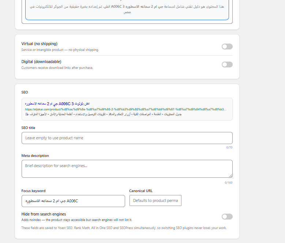
Task: Click the green eljokar.com preview URL
Action: tap(126, 109)
